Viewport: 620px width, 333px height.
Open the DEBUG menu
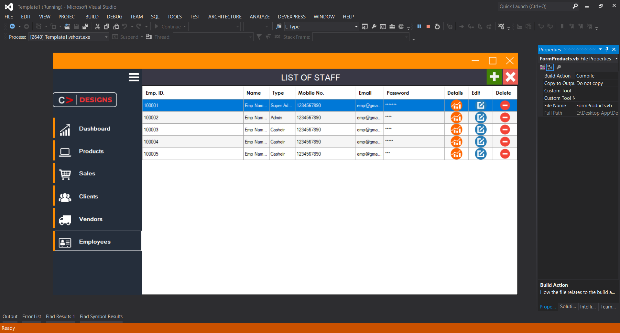(x=114, y=17)
